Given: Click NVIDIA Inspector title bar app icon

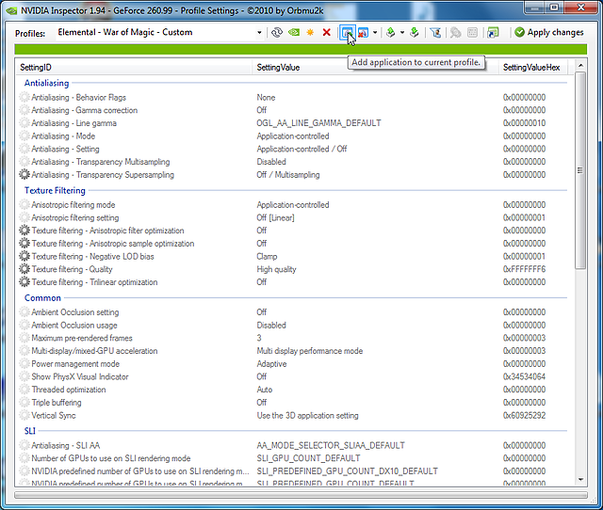Looking at the screenshot, I should 12,10.
